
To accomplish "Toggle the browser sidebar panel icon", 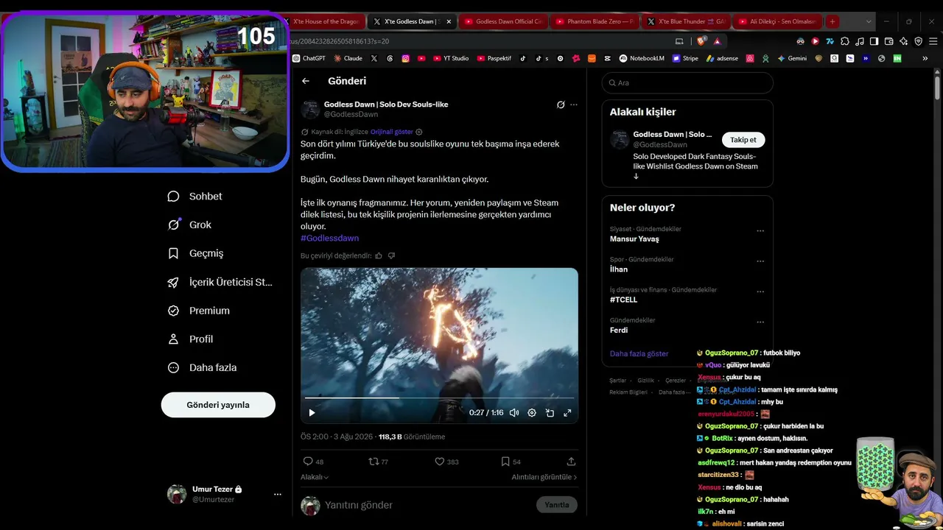I will pos(874,41).
